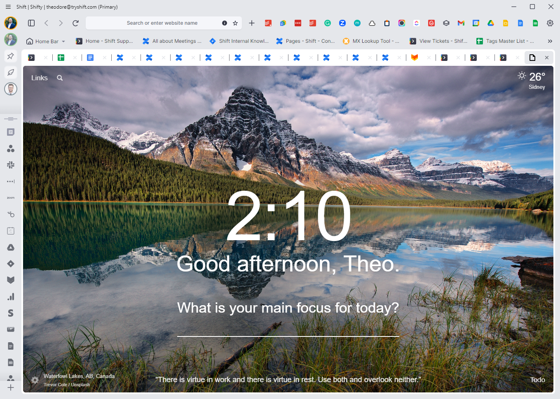Open Home - Shift Supp... bookmark
This screenshot has width=560, height=399.
click(104, 41)
